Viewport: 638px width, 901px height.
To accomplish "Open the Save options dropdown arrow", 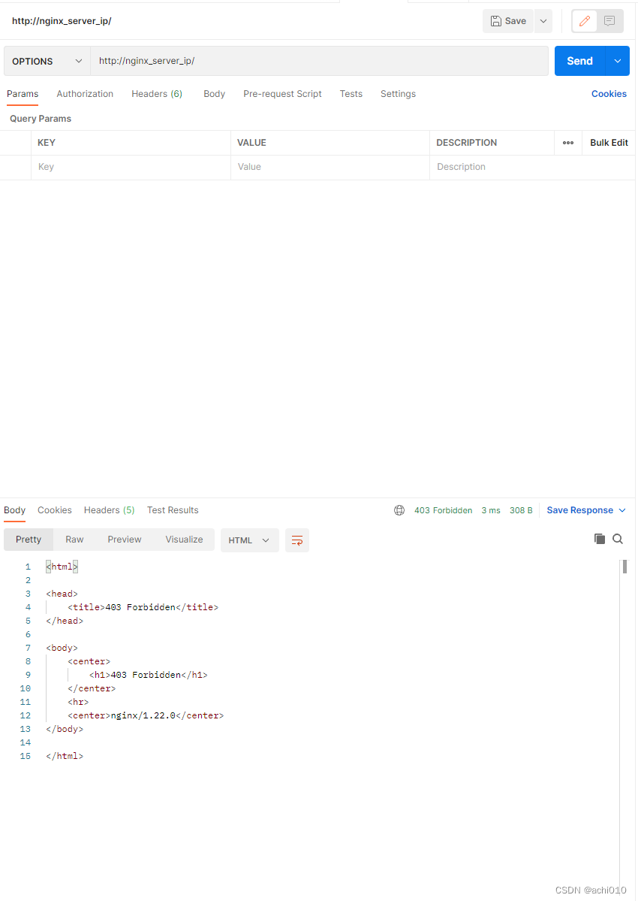I will [x=543, y=21].
